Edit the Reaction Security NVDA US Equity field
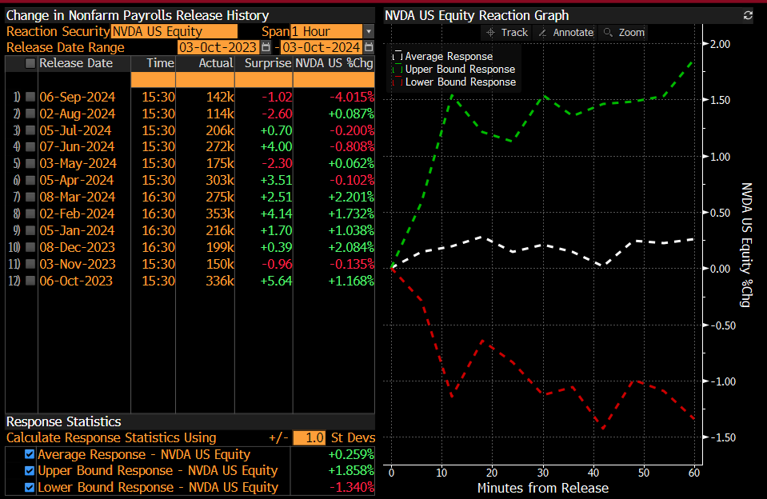Image resolution: width=767 pixels, height=499 pixels. tap(174, 32)
